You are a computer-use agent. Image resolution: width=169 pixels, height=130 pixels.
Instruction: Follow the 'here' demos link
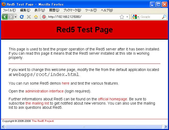tap(66, 83)
